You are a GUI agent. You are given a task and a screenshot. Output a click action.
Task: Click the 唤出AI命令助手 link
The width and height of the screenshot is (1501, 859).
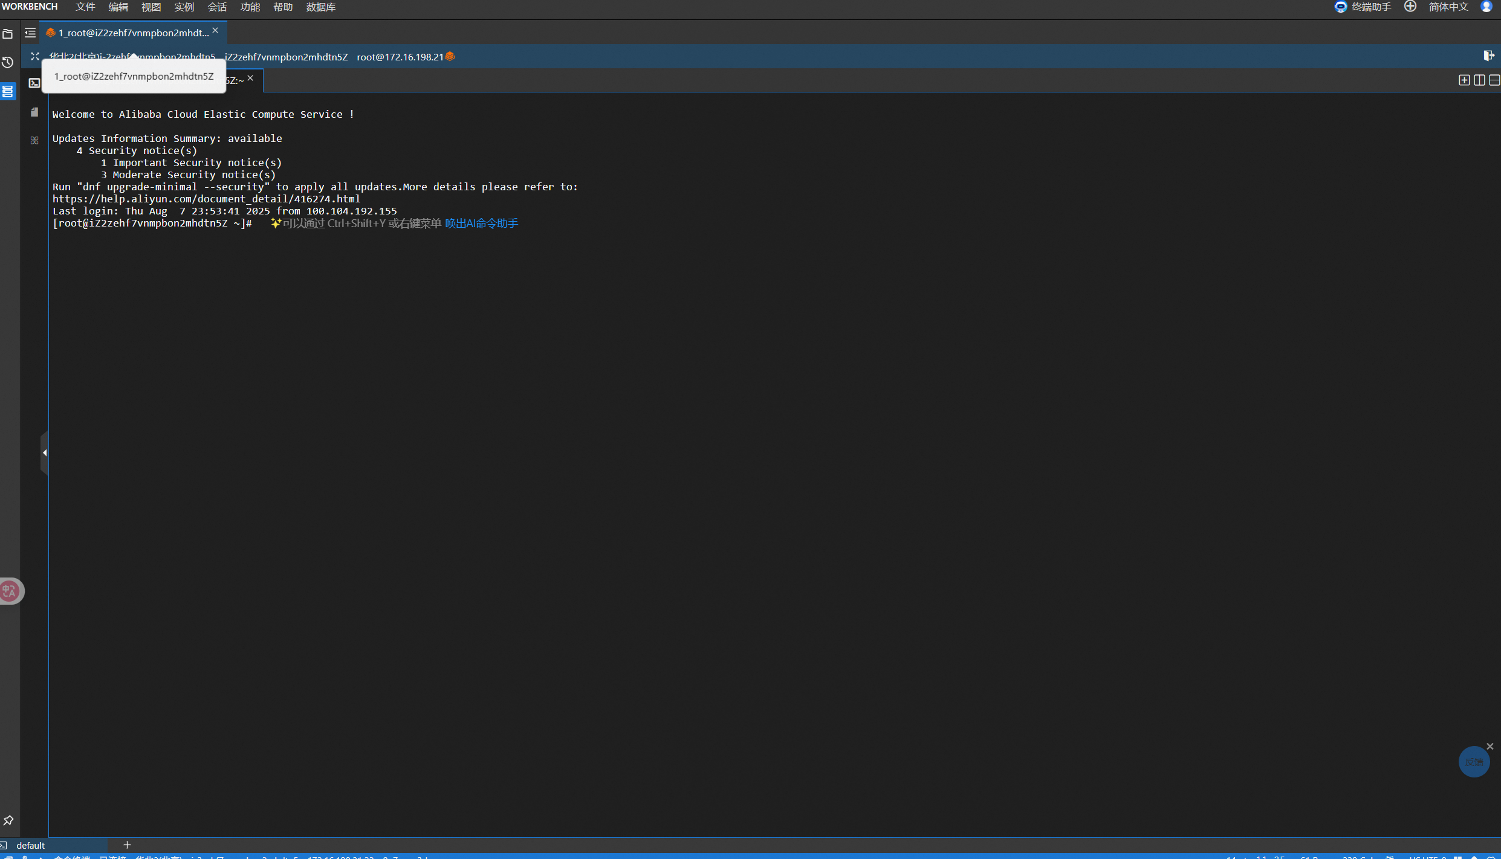click(481, 224)
